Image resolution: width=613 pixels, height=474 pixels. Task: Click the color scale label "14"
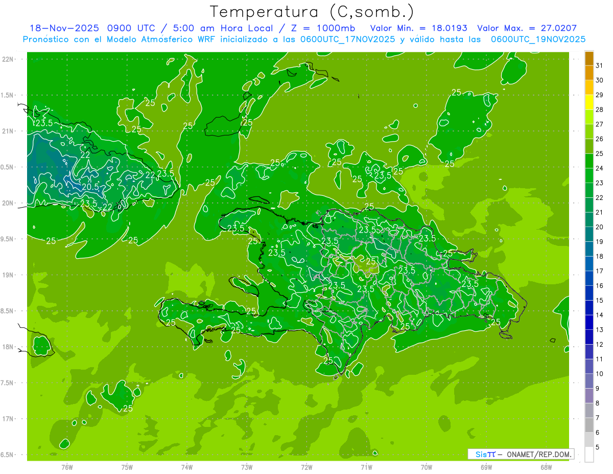coord(600,315)
